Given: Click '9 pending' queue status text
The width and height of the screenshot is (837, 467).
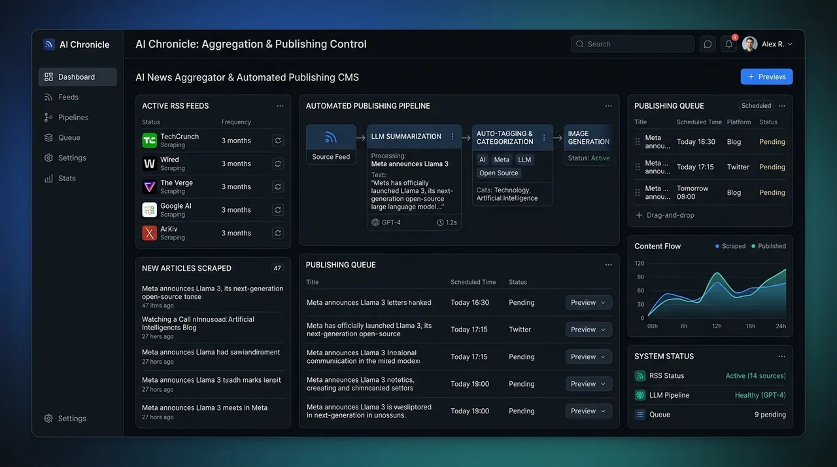Looking at the screenshot, I should pyautogui.click(x=770, y=415).
